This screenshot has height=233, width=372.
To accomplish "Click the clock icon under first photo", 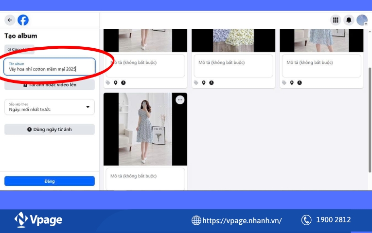I will click(124, 83).
